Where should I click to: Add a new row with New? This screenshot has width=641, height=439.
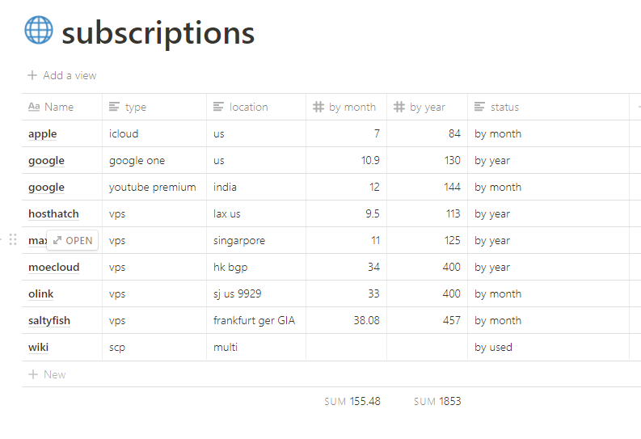48,374
